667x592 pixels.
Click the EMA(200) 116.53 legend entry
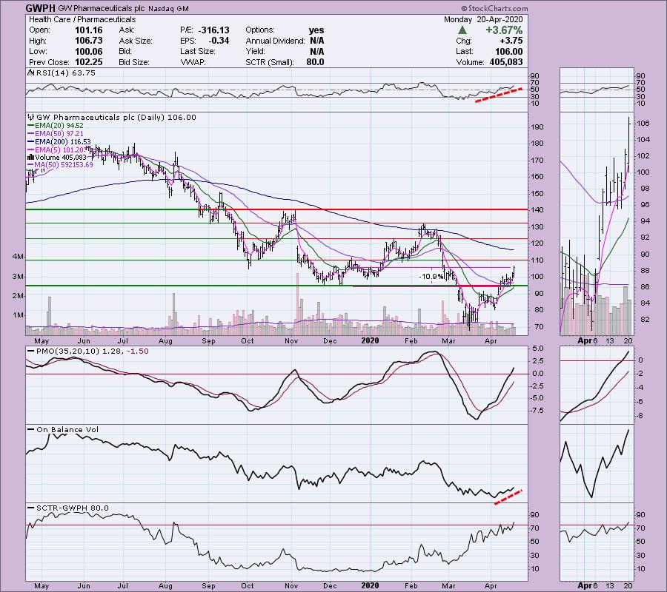[63, 142]
